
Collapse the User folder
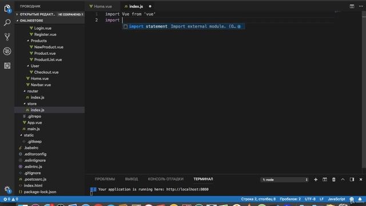35,66
